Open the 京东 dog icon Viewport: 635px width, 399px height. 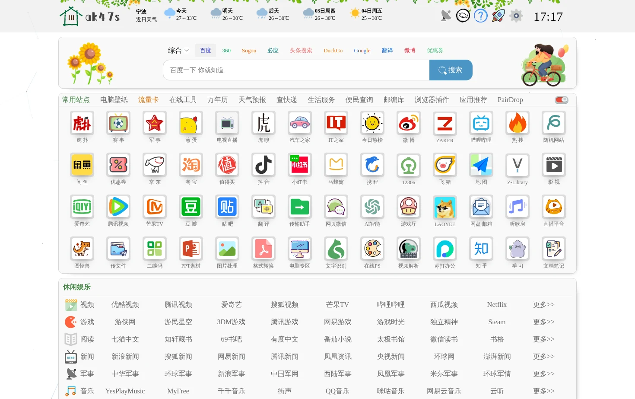155,165
